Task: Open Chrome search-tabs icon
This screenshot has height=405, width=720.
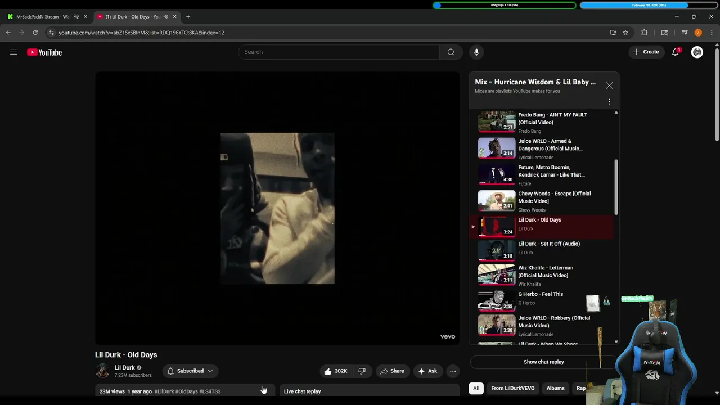Action: (664, 33)
